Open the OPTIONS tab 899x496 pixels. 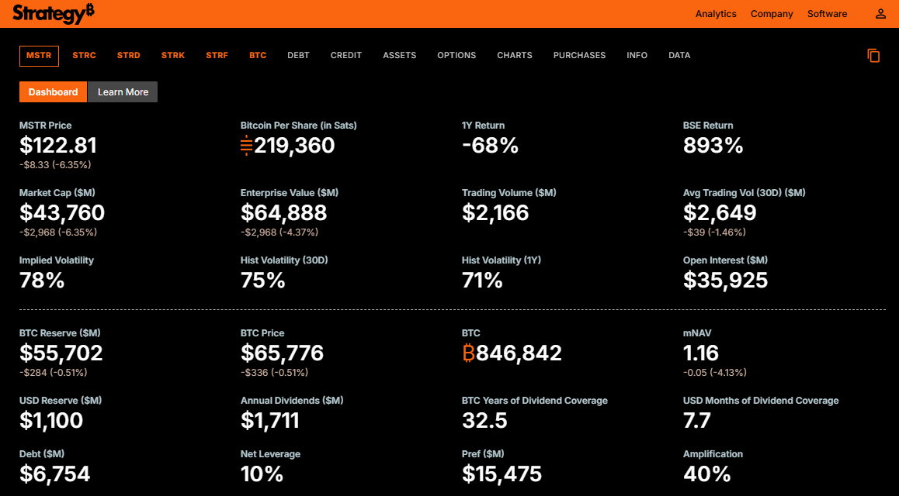pos(456,56)
